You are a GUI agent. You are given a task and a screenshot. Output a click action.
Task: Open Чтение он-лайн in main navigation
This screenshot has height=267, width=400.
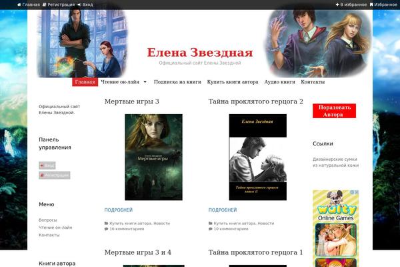click(x=120, y=82)
